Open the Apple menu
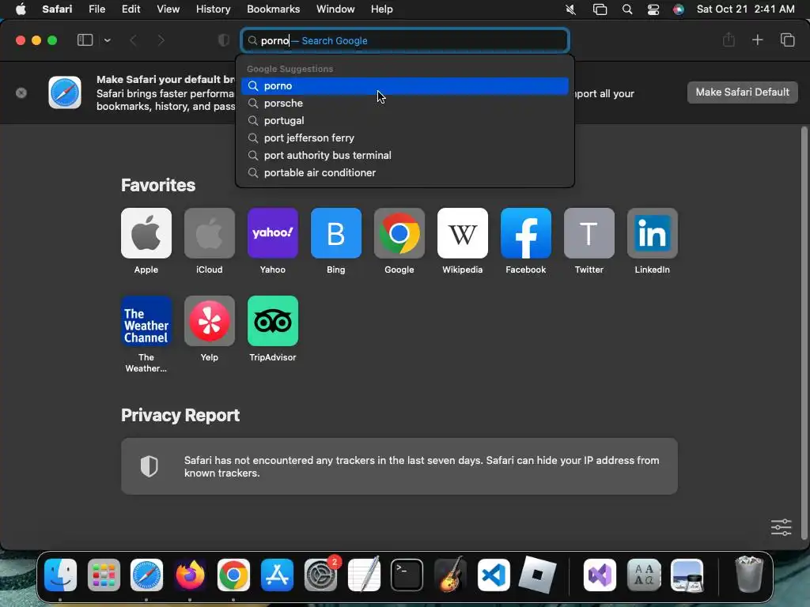Viewport: 810px width, 607px height. coord(21,9)
